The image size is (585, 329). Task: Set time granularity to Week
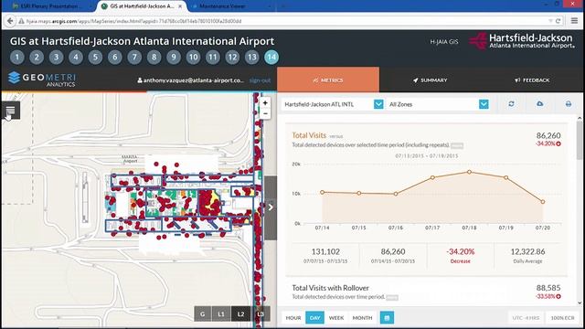pos(336,318)
